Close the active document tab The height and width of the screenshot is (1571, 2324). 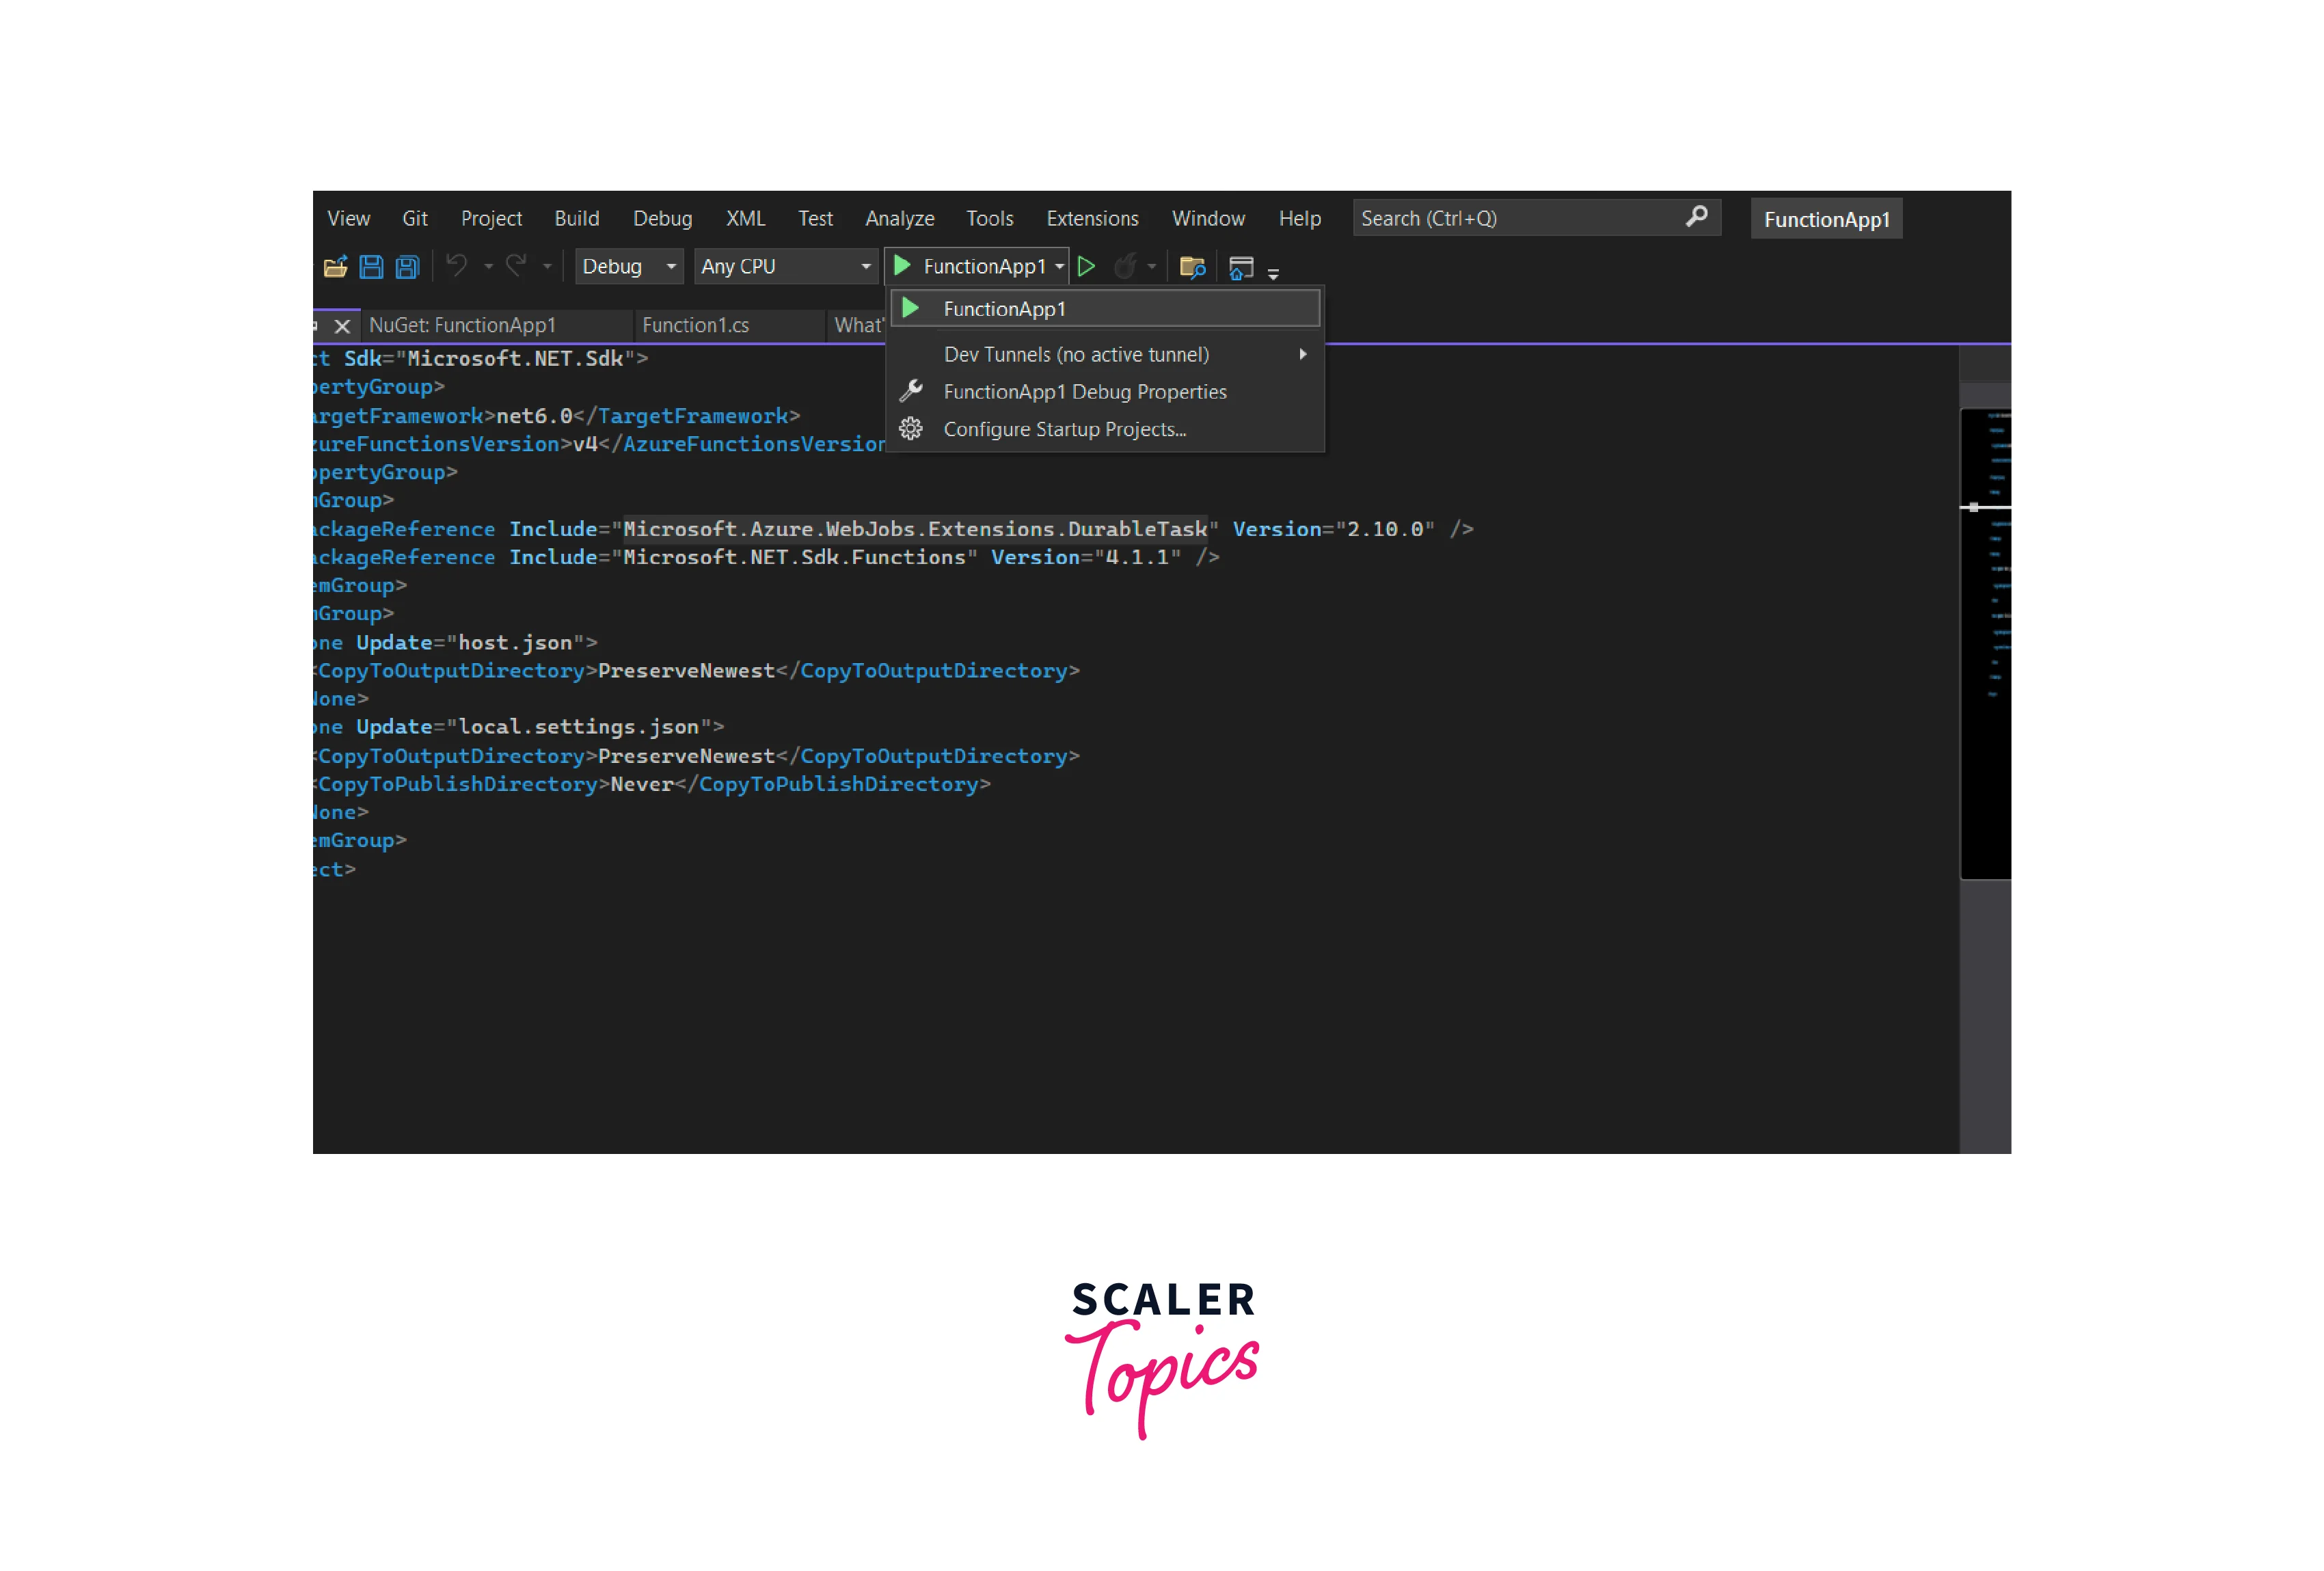point(343,326)
